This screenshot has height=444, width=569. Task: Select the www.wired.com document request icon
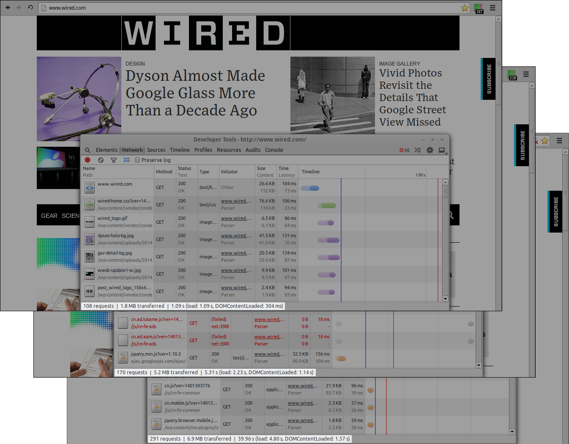click(x=90, y=187)
